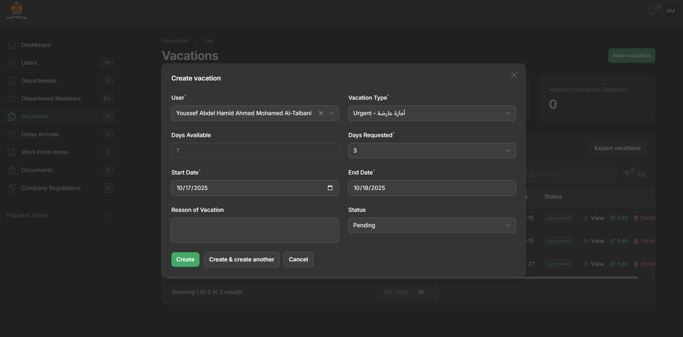Screen dimensions: 683x337
Task: Open Delay Arrivals in sidebar
Action: (x=40, y=134)
